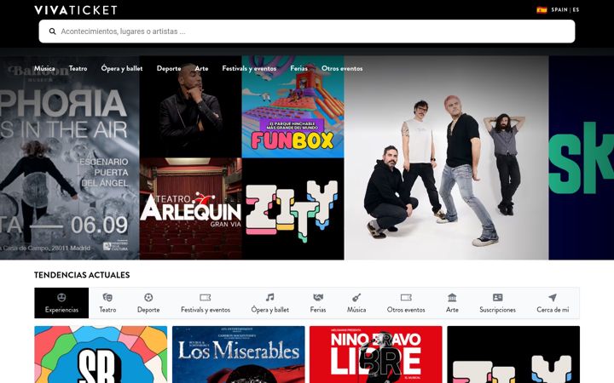Open the Euphoria Is In The Air banner
614x383 pixels.
point(70,157)
